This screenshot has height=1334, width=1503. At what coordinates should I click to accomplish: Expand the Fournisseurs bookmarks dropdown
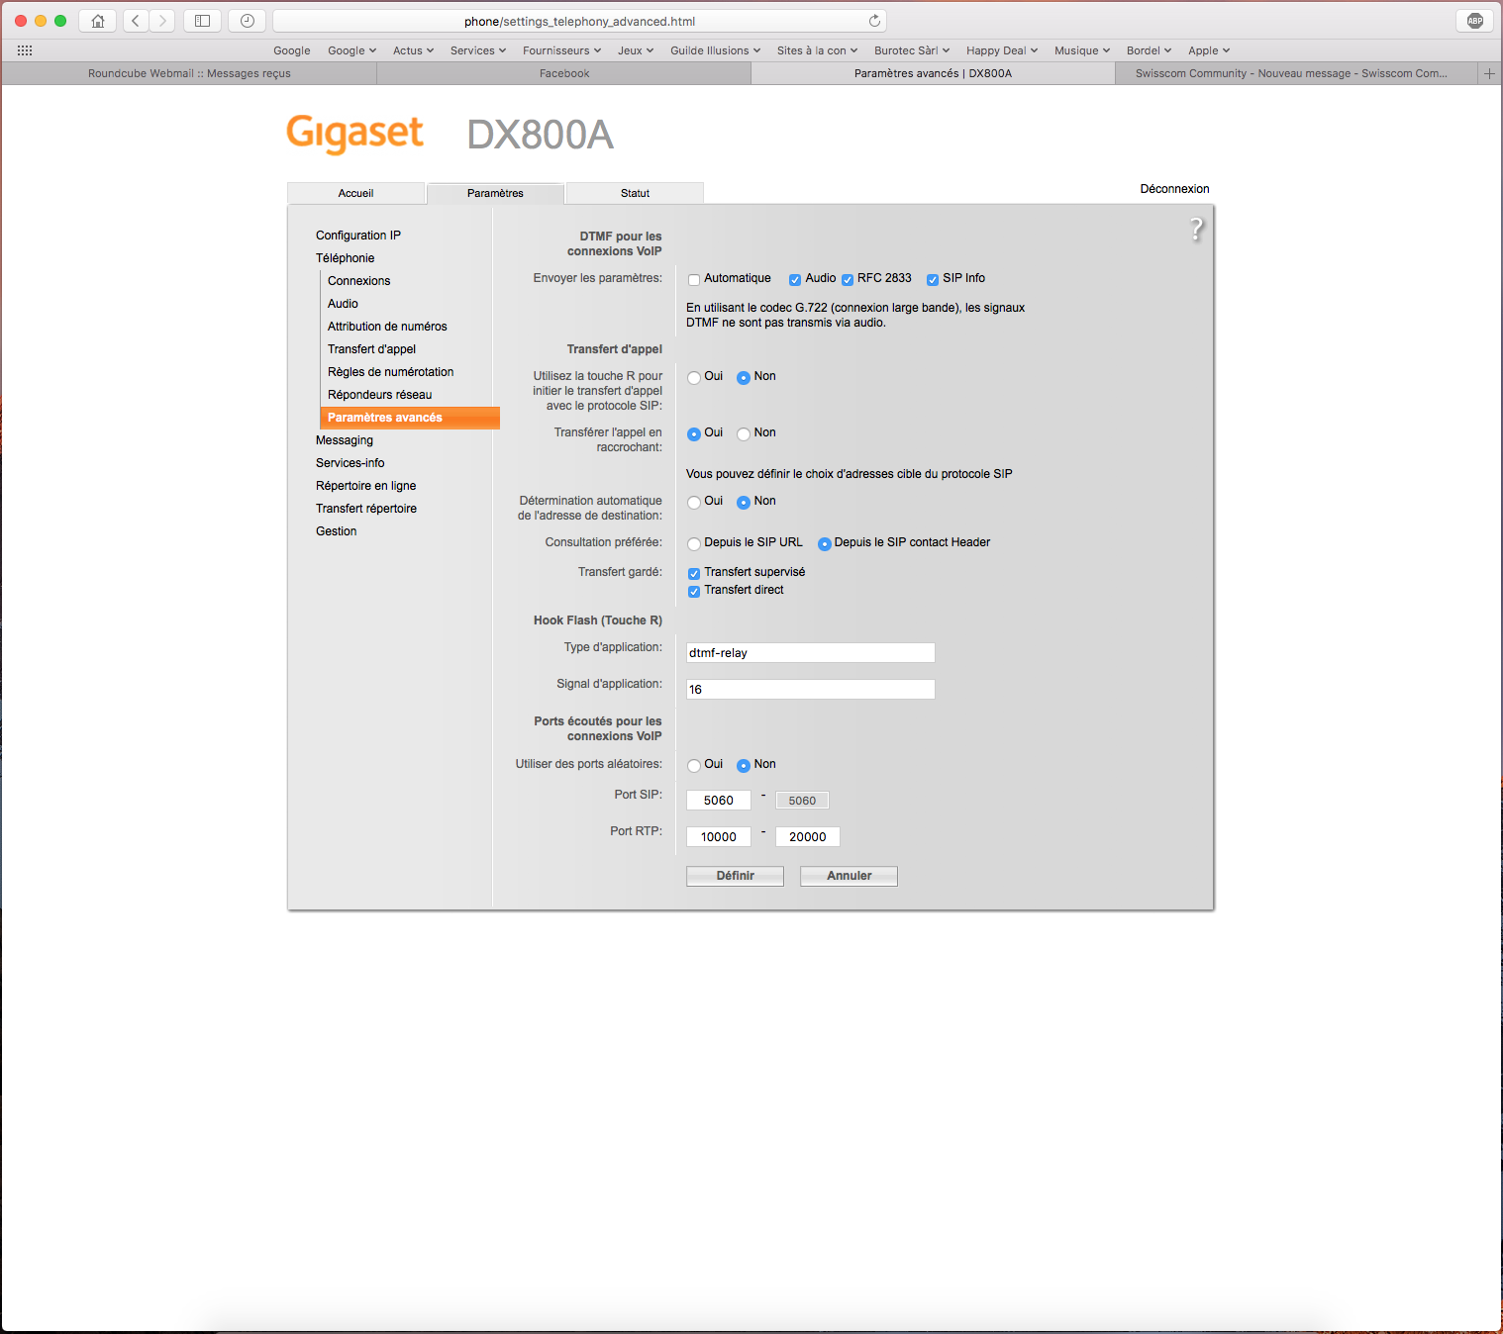point(561,50)
